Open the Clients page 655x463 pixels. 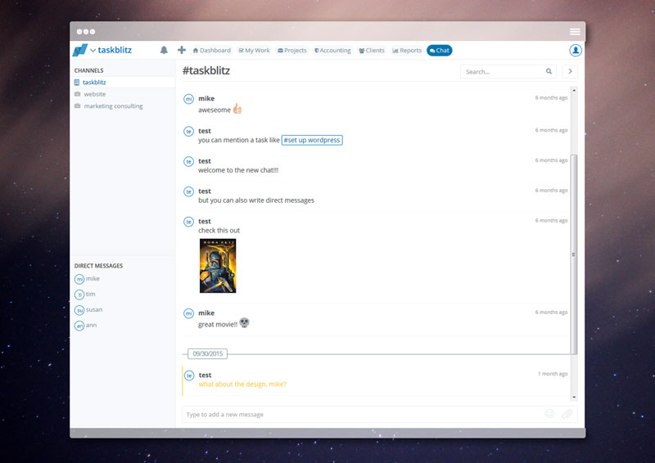pyautogui.click(x=372, y=51)
